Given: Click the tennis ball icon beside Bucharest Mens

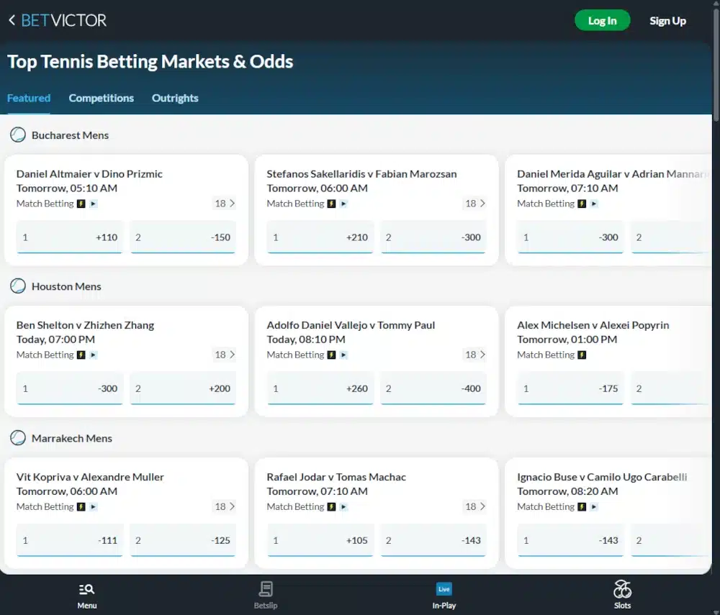Looking at the screenshot, I should point(17,134).
